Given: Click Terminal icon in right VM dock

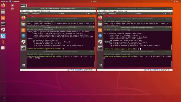Looking at the screenshot, I should click(100, 48).
